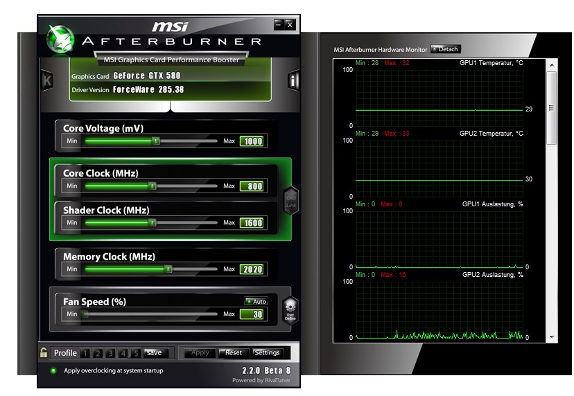The width and height of the screenshot is (574, 396).
Task: Click the Core Clock slider handle
Action: [153, 186]
